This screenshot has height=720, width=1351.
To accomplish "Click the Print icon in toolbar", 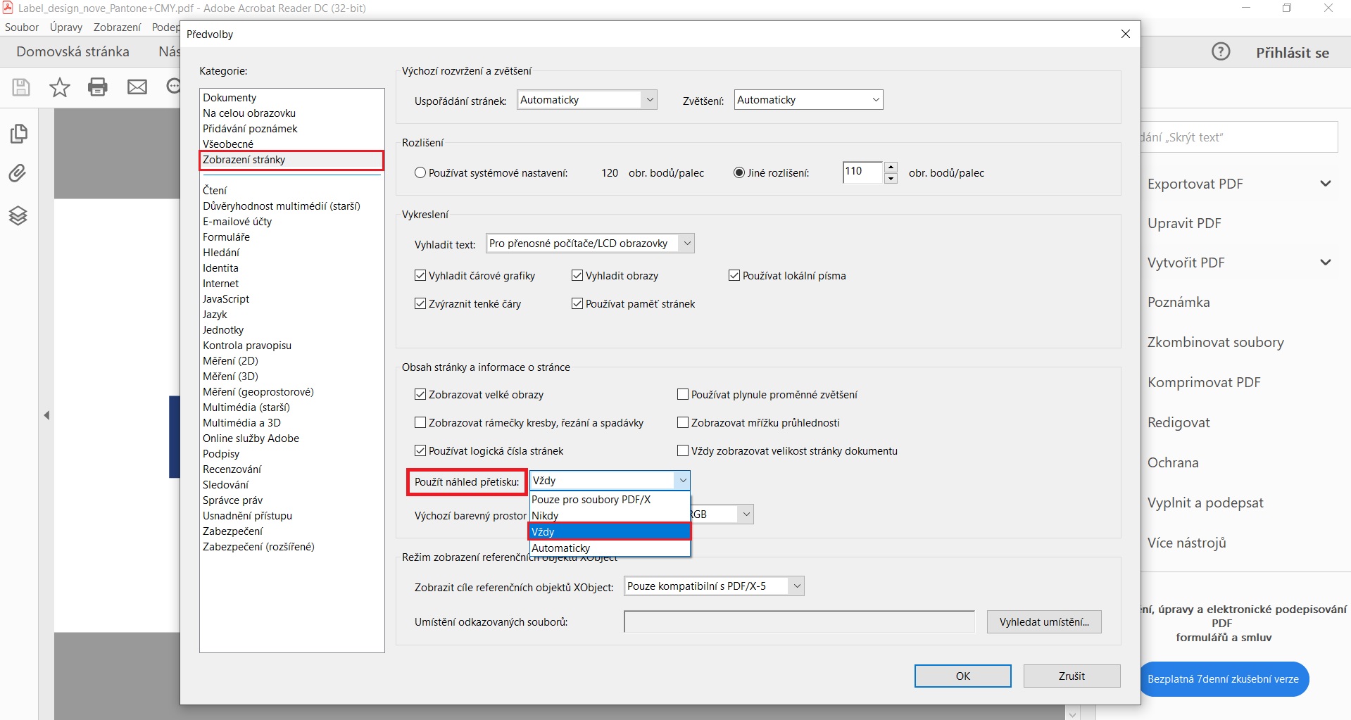I will [x=98, y=87].
